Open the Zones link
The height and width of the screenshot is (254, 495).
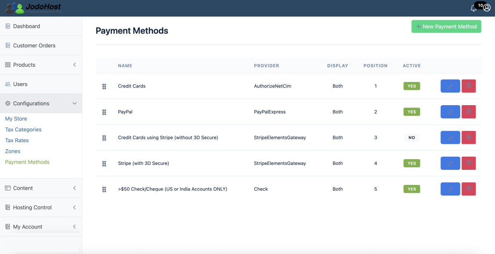13,151
